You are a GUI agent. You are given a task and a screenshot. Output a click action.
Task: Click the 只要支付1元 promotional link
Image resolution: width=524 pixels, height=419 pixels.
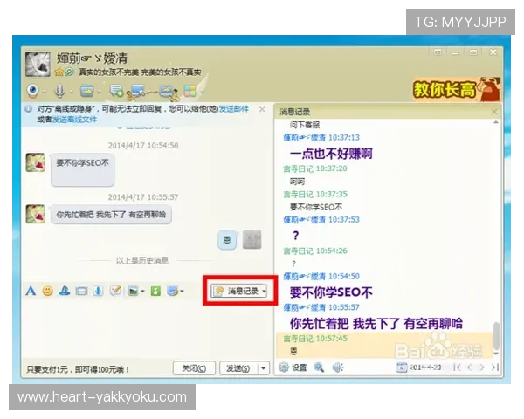point(78,369)
